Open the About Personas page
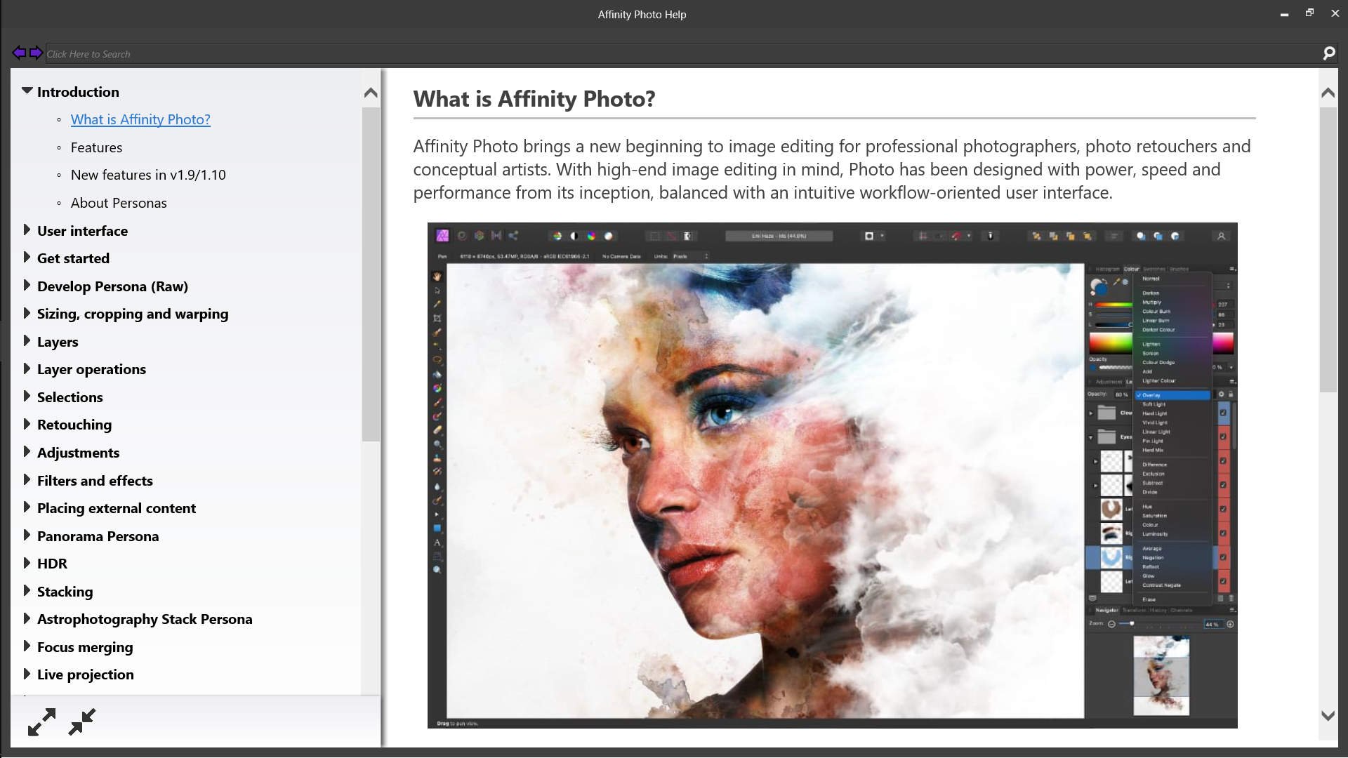1348x758 pixels. (119, 203)
